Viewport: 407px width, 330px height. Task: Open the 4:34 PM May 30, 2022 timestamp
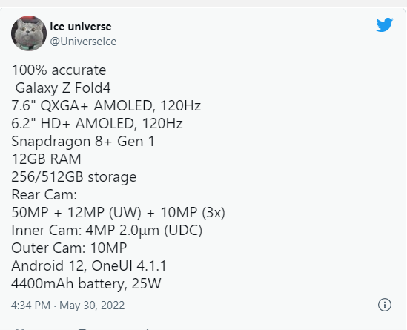67,305
